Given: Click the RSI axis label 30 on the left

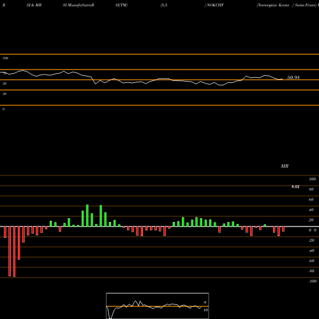Looking at the screenshot, I should click(4, 94).
